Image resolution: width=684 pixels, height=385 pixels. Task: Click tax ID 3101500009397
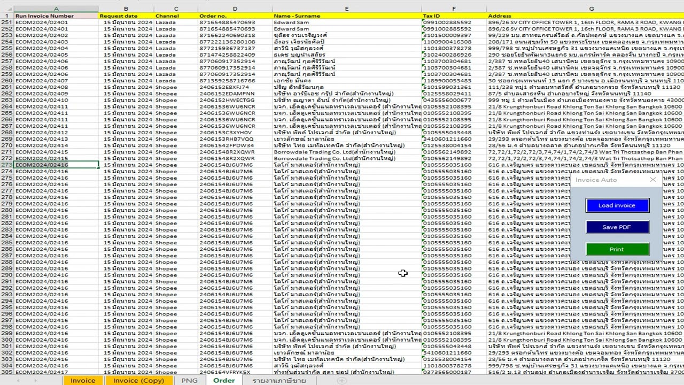click(x=454, y=35)
